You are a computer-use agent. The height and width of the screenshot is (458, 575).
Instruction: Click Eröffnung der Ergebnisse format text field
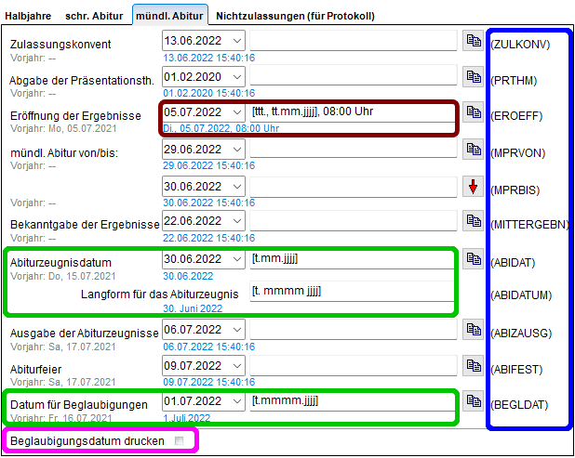click(353, 112)
